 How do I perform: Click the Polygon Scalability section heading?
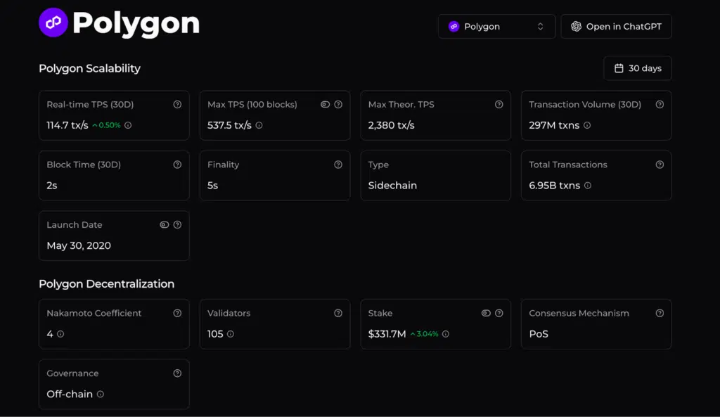89,68
